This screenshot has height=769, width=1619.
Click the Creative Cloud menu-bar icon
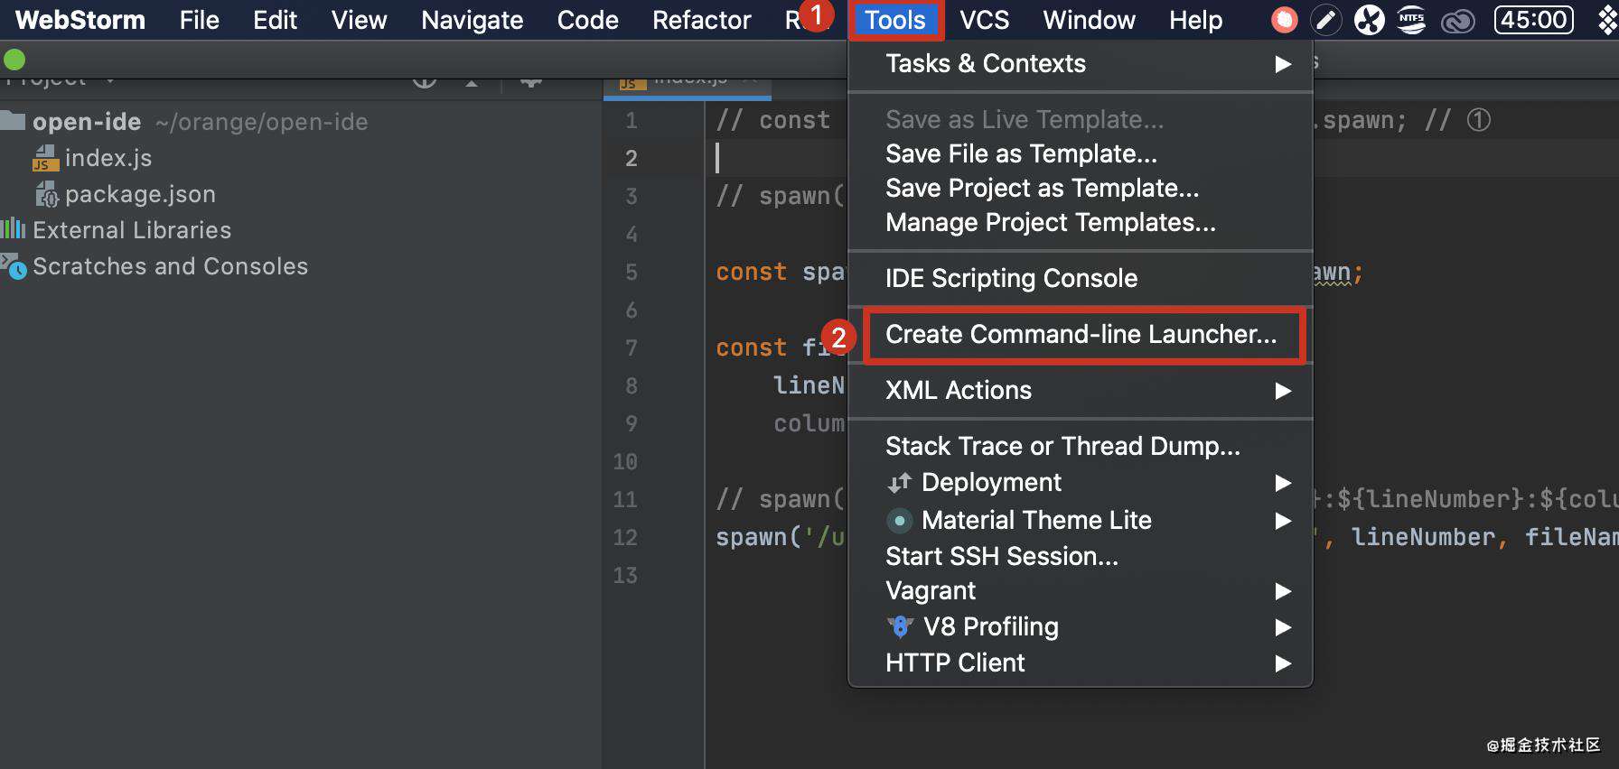(x=1458, y=20)
